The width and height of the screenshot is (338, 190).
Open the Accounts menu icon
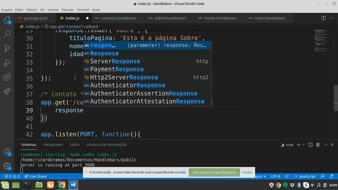(7, 152)
